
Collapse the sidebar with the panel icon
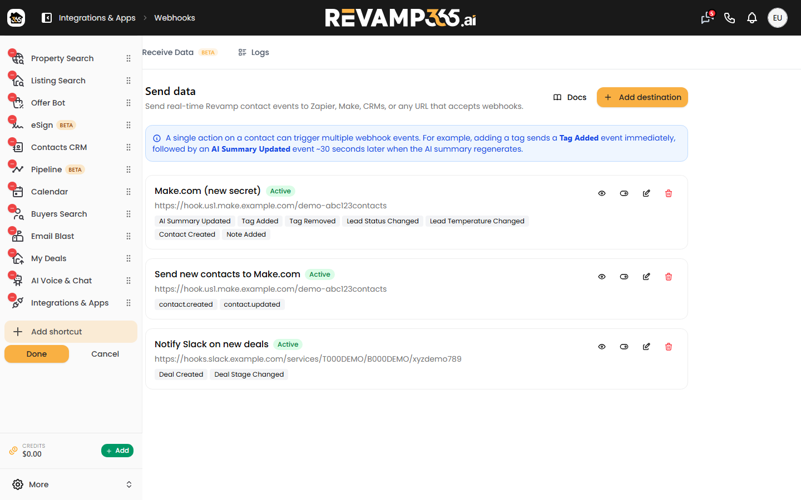click(47, 18)
